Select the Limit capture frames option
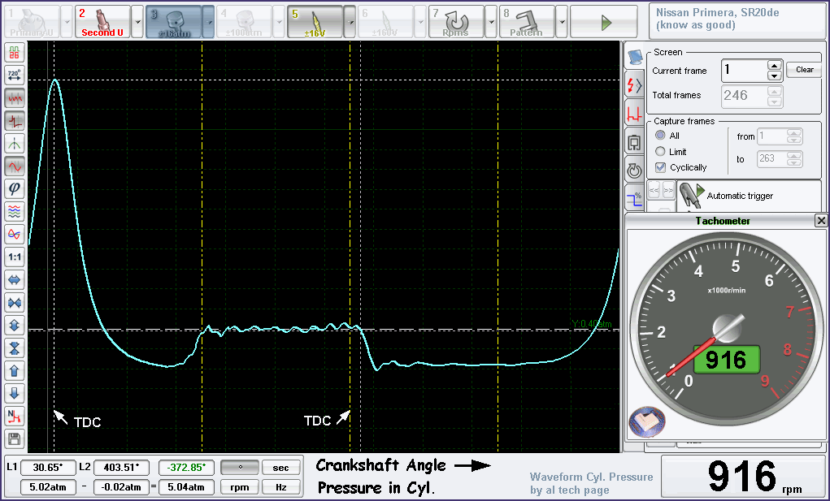The image size is (830, 501). click(x=661, y=152)
